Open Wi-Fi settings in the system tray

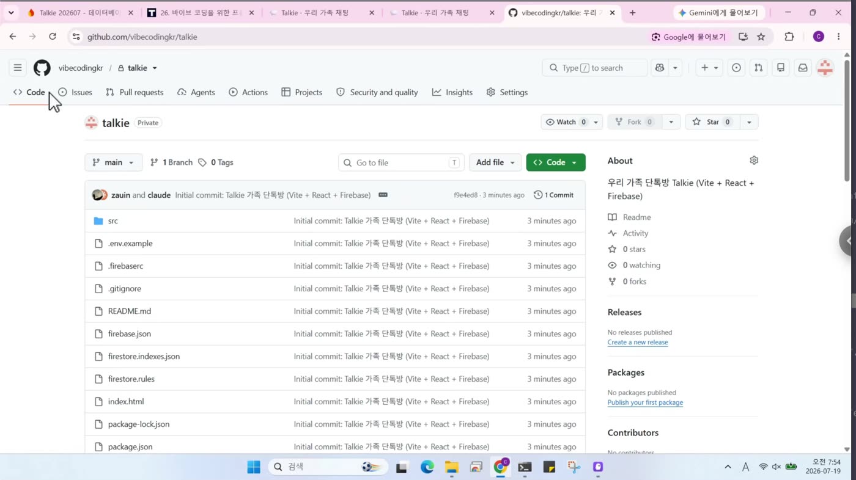[x=763, y=467]
